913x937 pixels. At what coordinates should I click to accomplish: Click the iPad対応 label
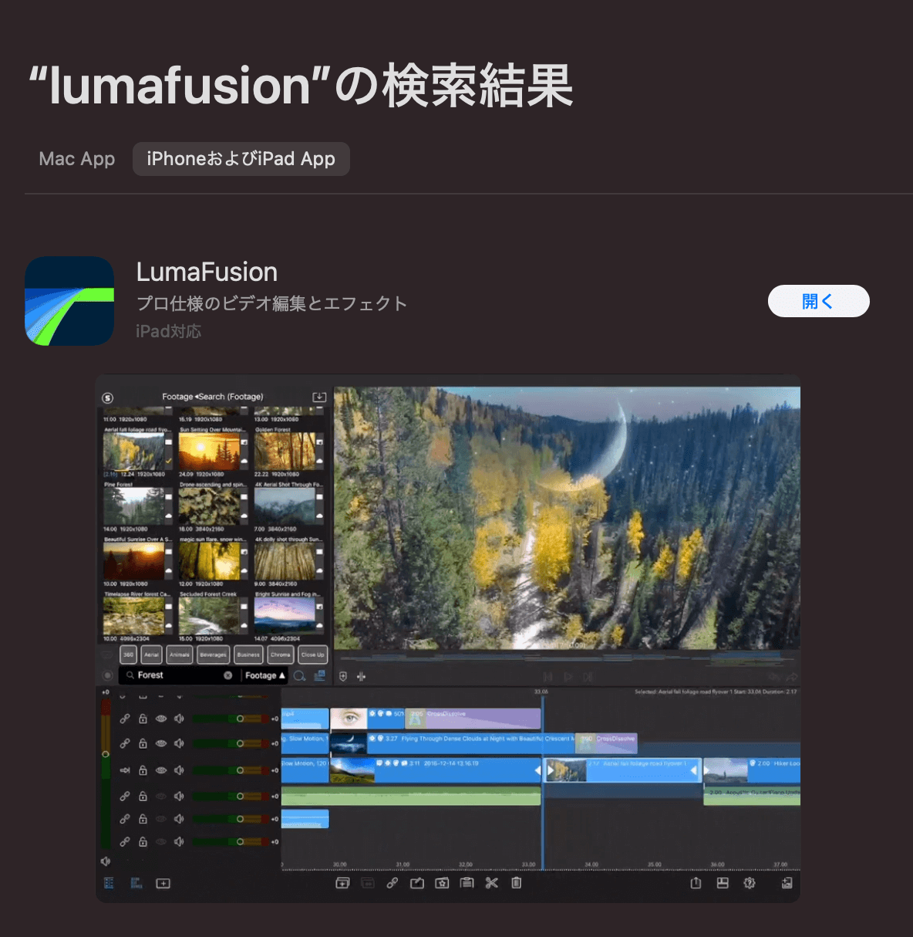pos(169,331)
